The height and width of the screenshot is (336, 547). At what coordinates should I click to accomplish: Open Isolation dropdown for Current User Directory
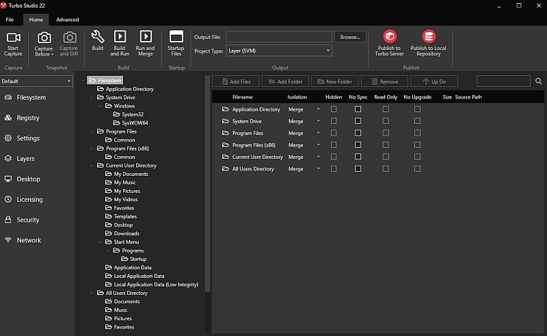[318, 157]
